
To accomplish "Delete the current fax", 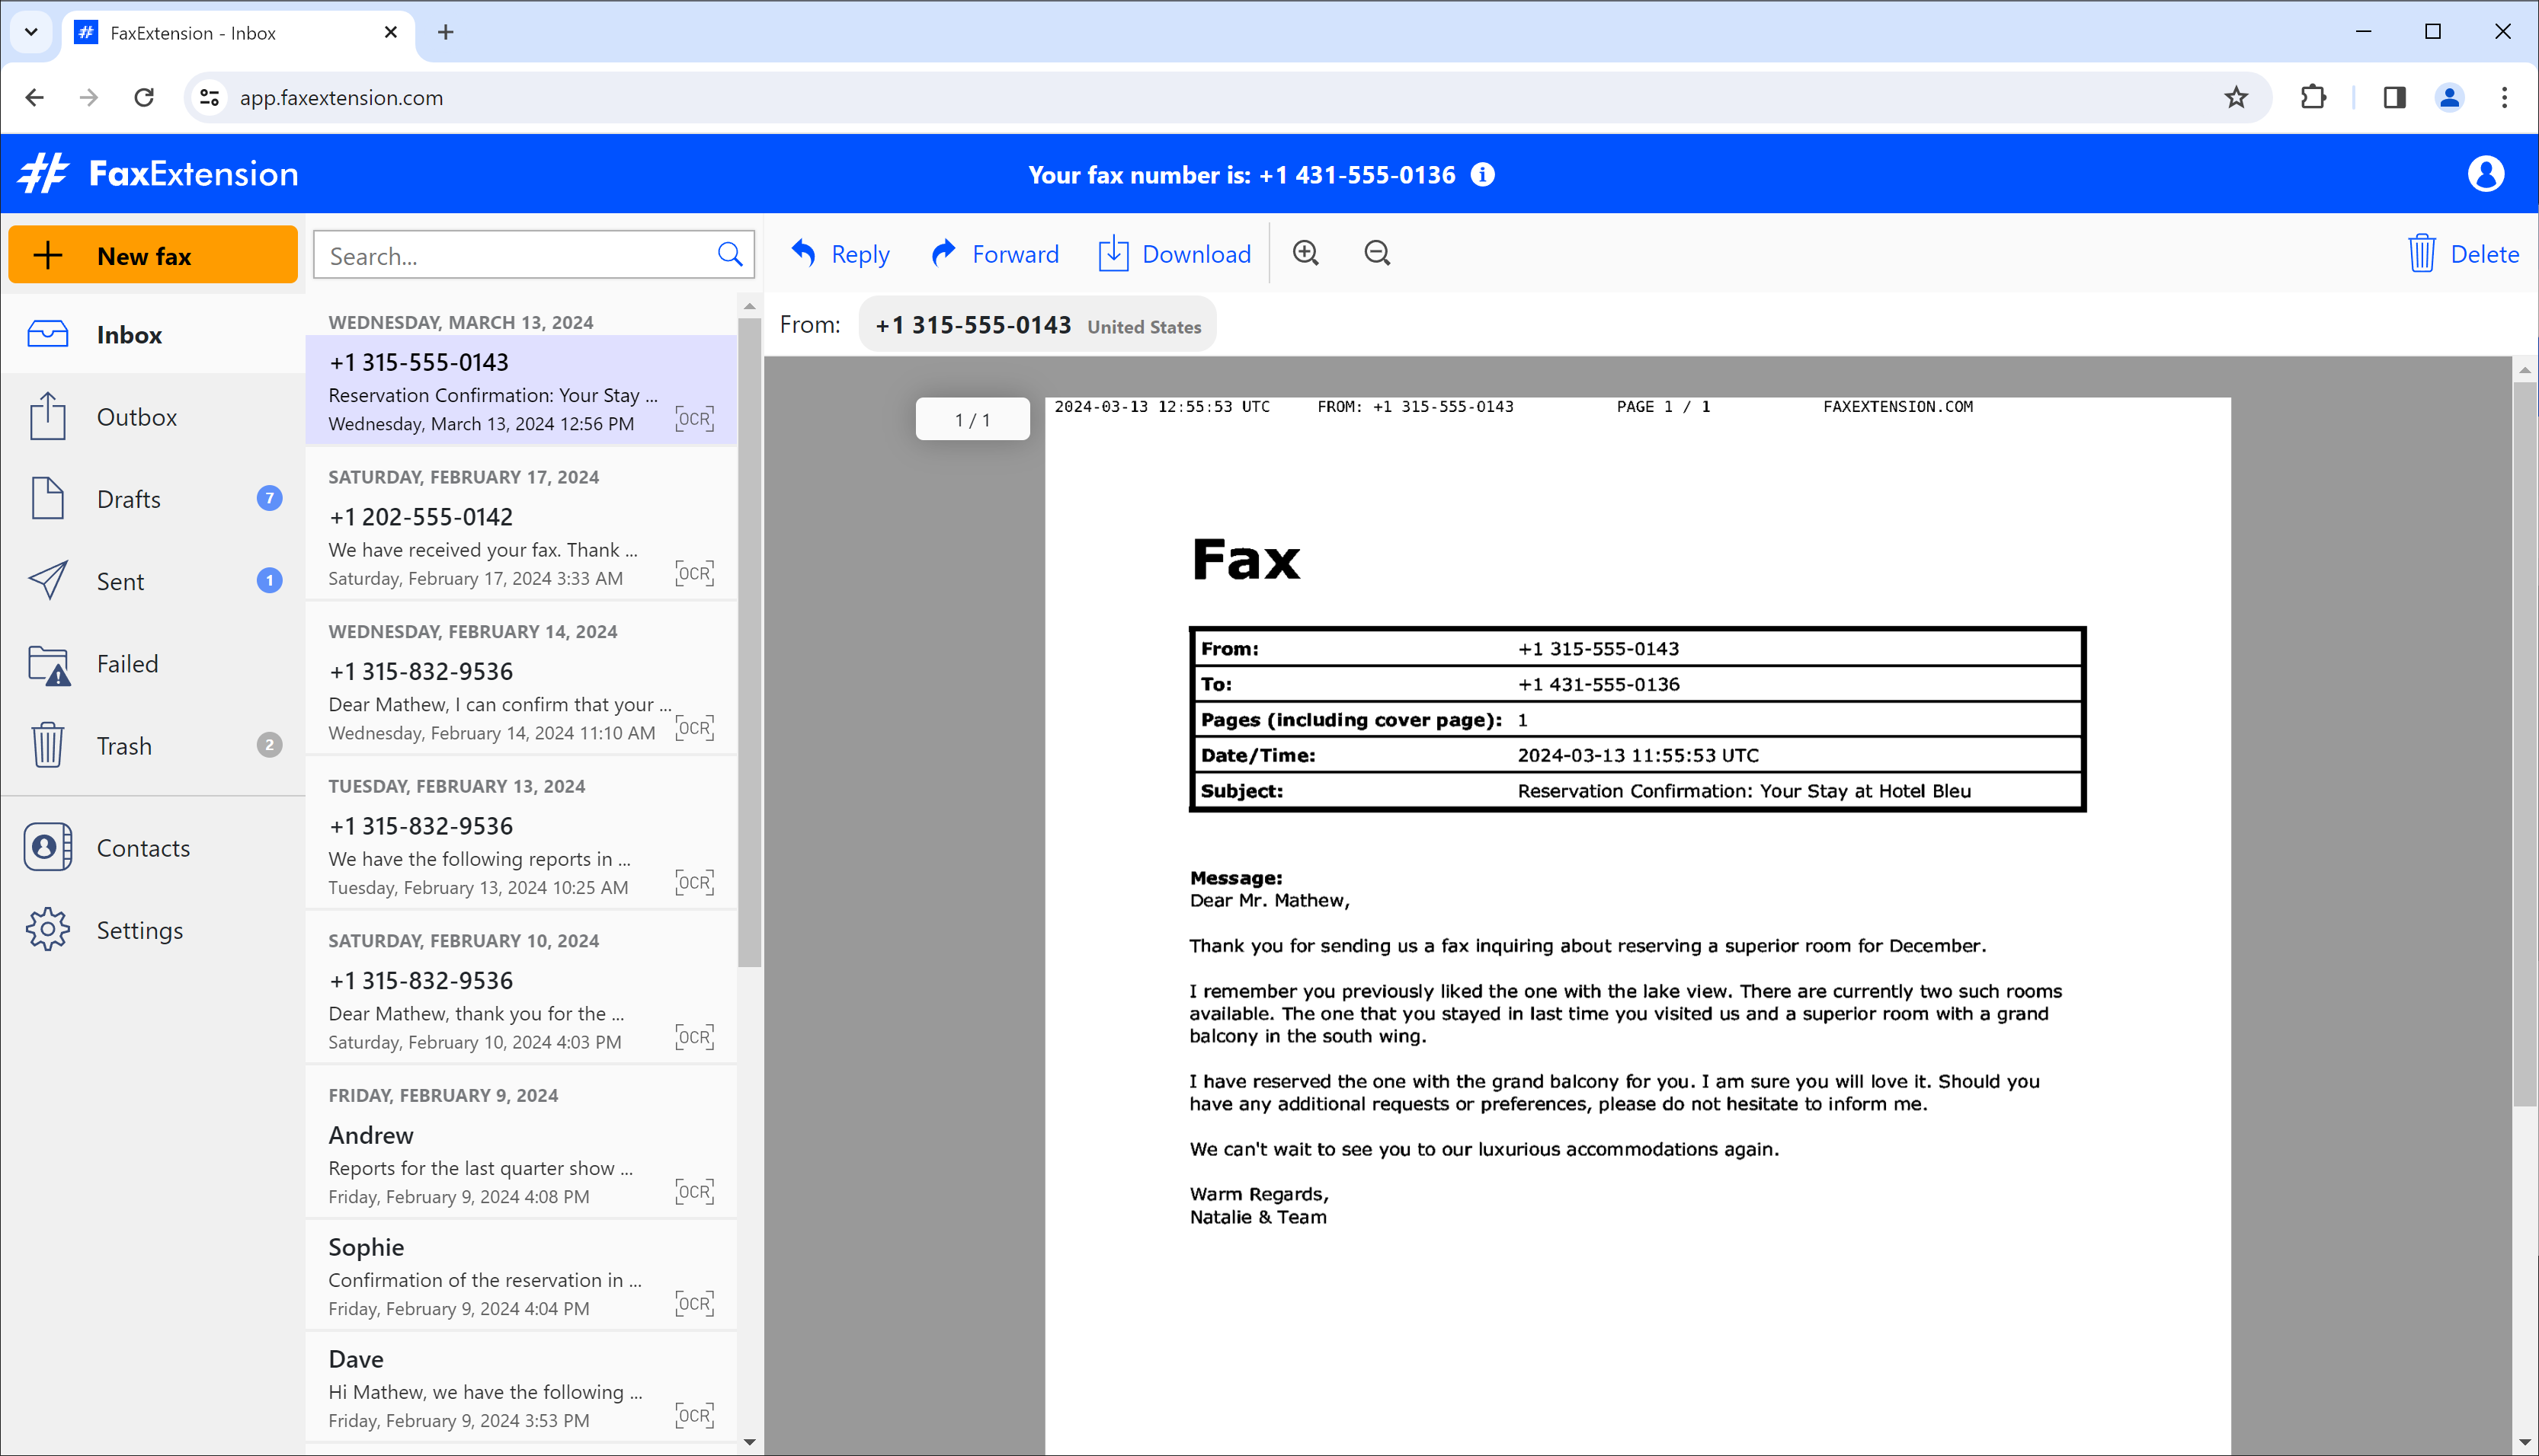I will tap(2464, 254).
